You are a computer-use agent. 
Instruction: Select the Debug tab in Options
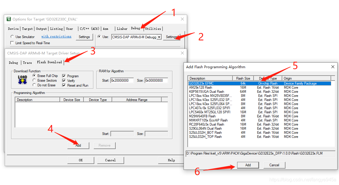click(x=136, y=28)
